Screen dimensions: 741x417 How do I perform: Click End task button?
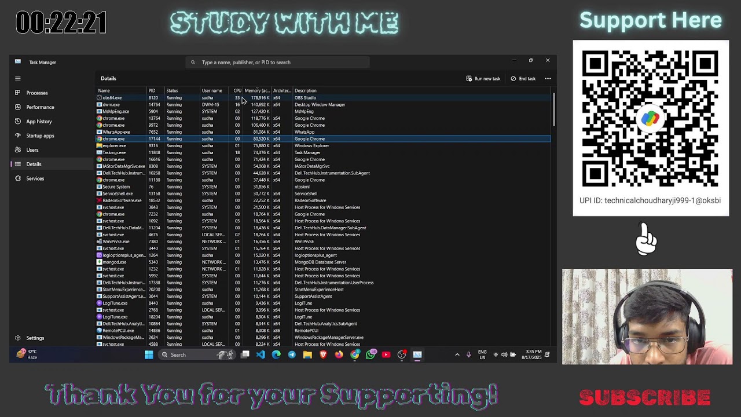523,79
